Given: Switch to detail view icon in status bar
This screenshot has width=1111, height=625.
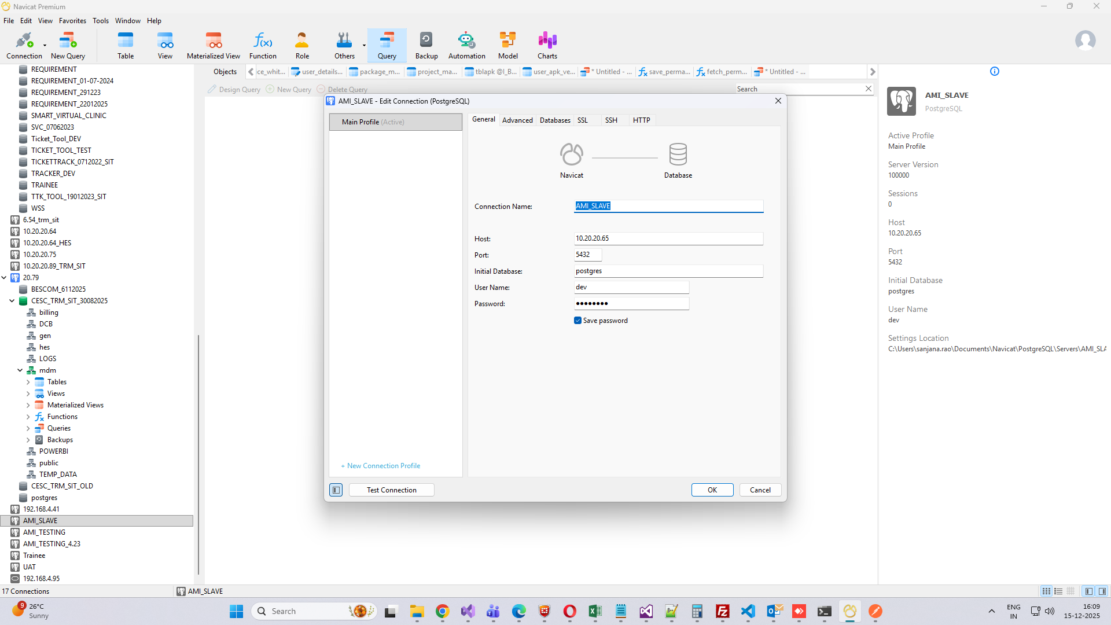Looking at the screenshot, I should pos(1058,591).
